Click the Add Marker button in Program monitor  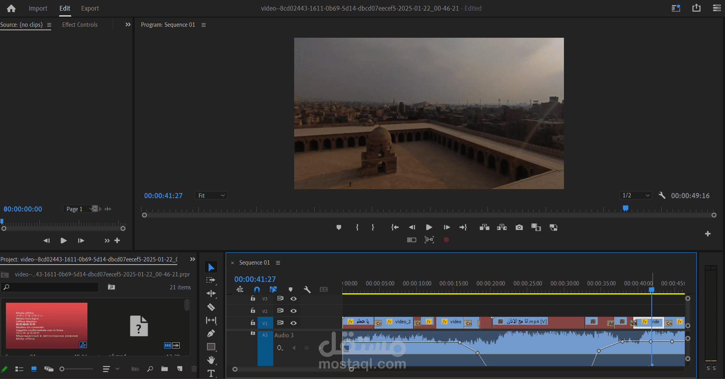pos(339,227)
